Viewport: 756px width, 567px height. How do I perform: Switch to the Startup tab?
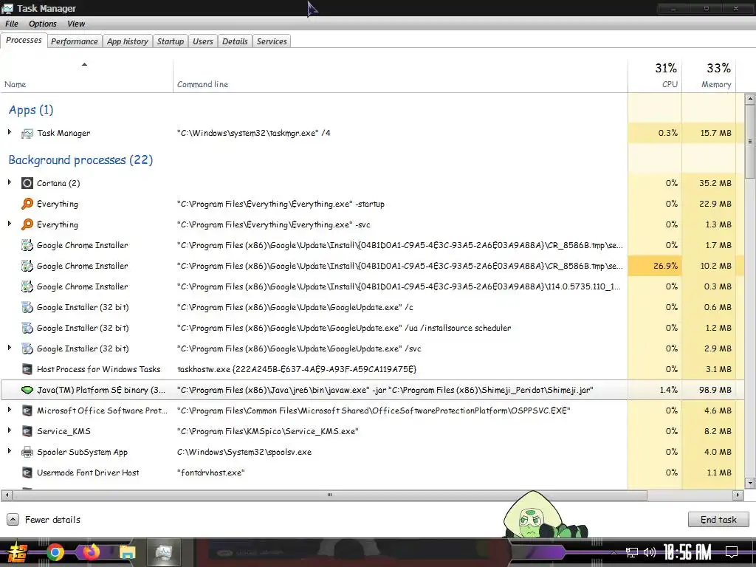point(171,41)
